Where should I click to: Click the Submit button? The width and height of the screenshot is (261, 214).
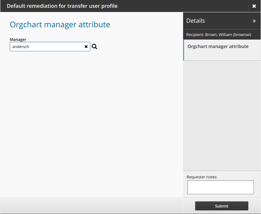pyautogui.click(x=221, y=206)
